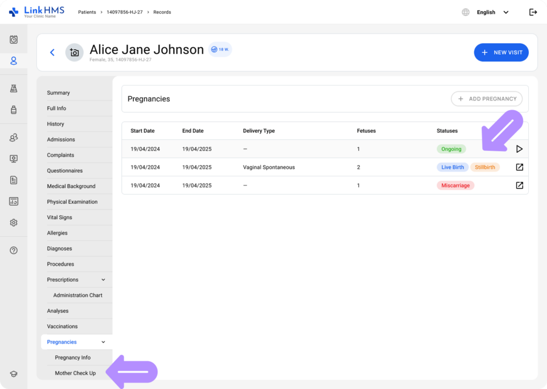Open the English language dropdown

[x=492, y=12]
